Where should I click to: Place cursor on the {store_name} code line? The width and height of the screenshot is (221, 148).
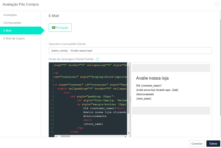(x=93, y=124)
